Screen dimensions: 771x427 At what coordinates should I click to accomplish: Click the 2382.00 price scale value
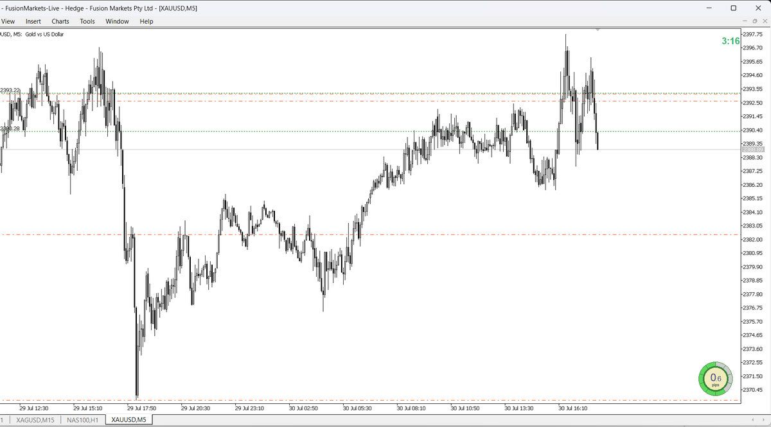click(x=752, y=240)
